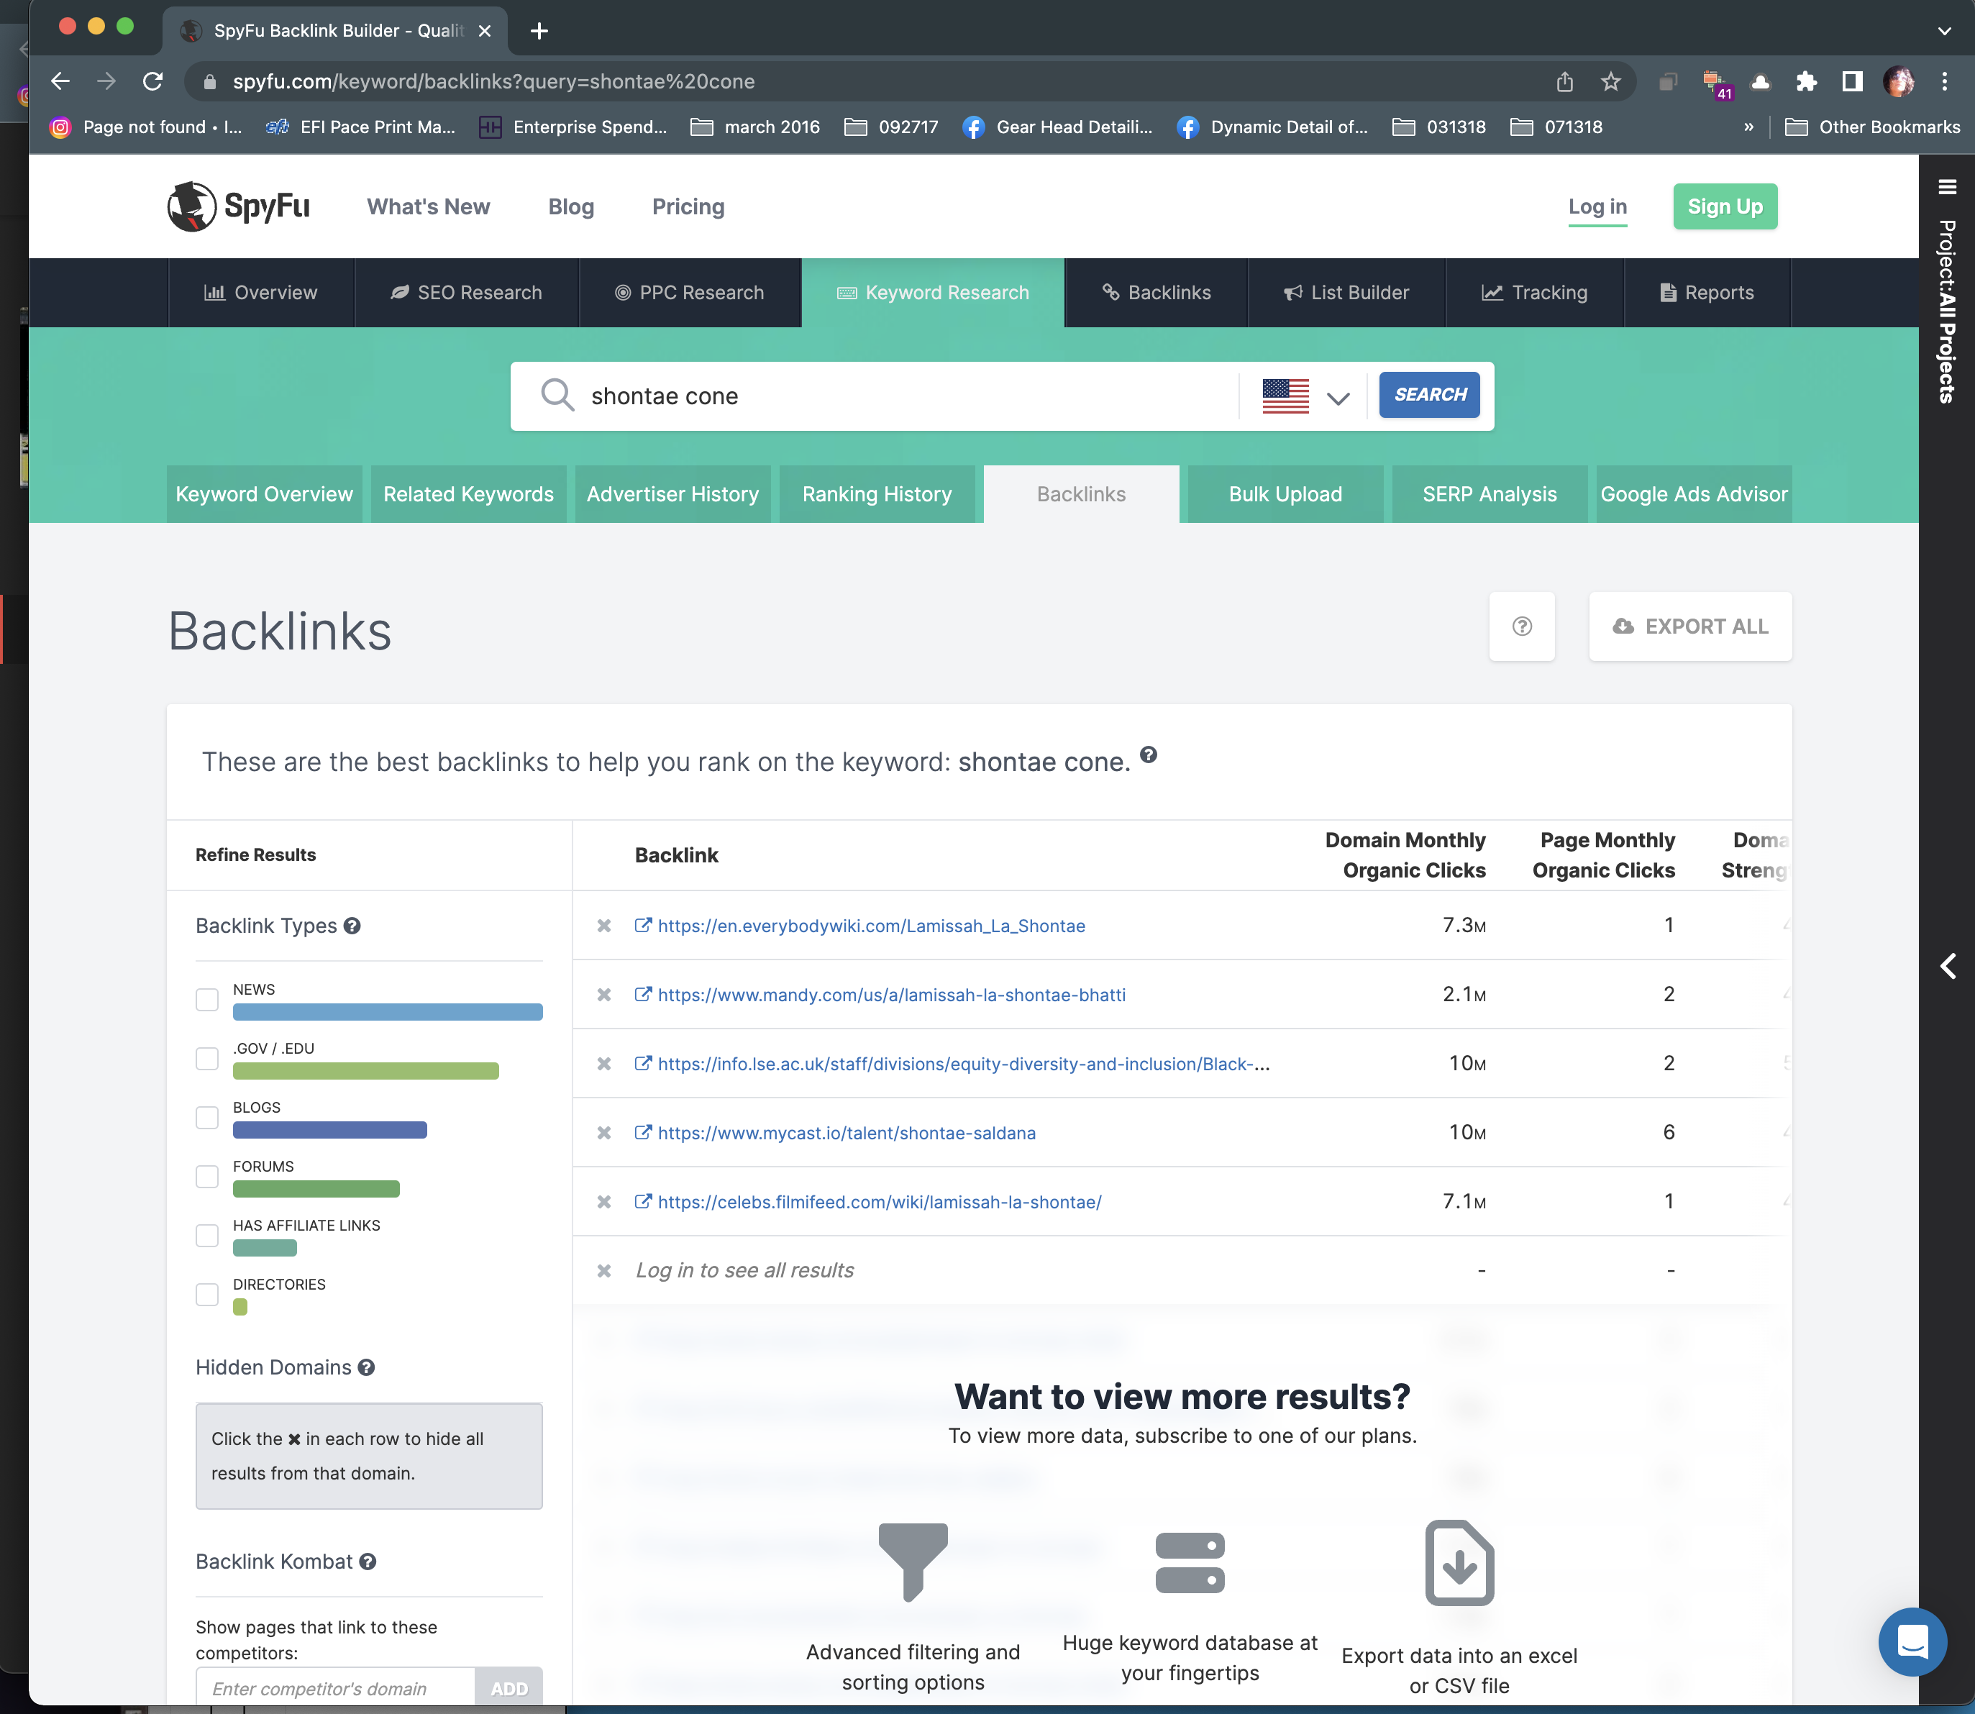Open the 092717 bookmark folder

point(891,127)
